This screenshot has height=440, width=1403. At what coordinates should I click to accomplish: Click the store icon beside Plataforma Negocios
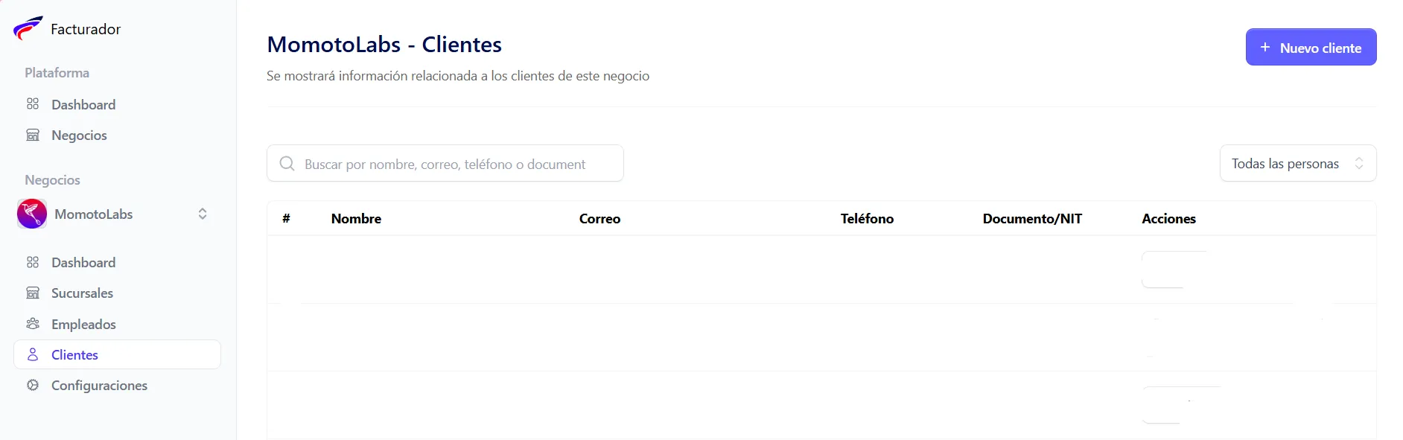pyautogui.click(x=33, y=135)
